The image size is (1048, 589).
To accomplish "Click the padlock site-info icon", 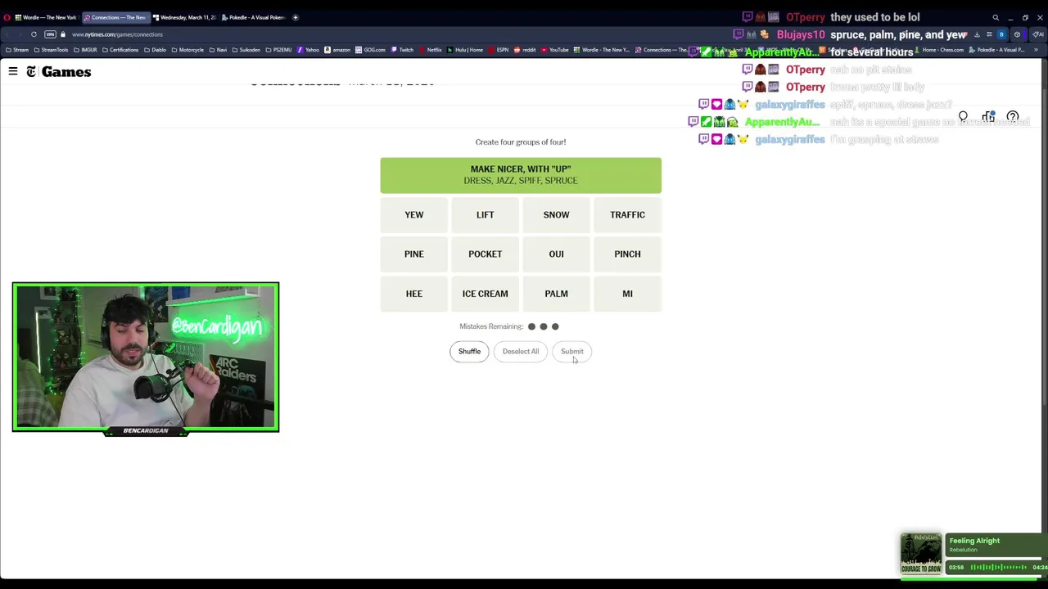I will (62, 34).
